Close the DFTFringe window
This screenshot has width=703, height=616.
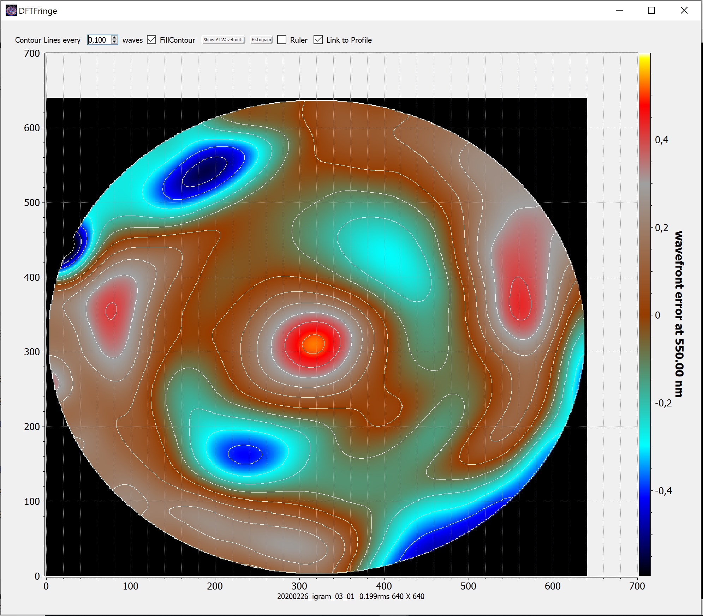point(684,11)
